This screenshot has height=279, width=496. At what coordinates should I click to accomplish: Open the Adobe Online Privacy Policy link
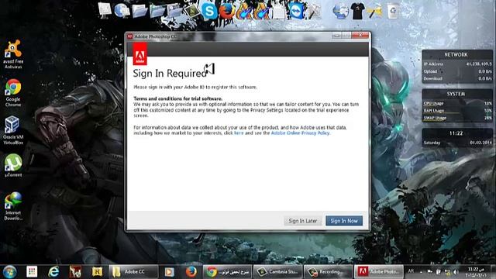[x=300, y=133]
